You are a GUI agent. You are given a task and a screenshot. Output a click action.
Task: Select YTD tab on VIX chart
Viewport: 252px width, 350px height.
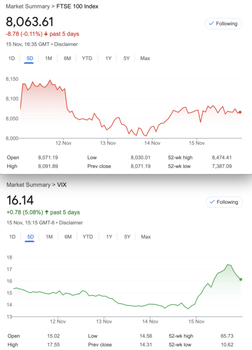[87, 237]
